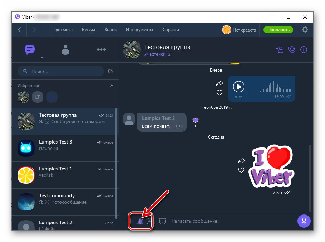Click the Lumpics Test 2 sender name

point(158,118)
